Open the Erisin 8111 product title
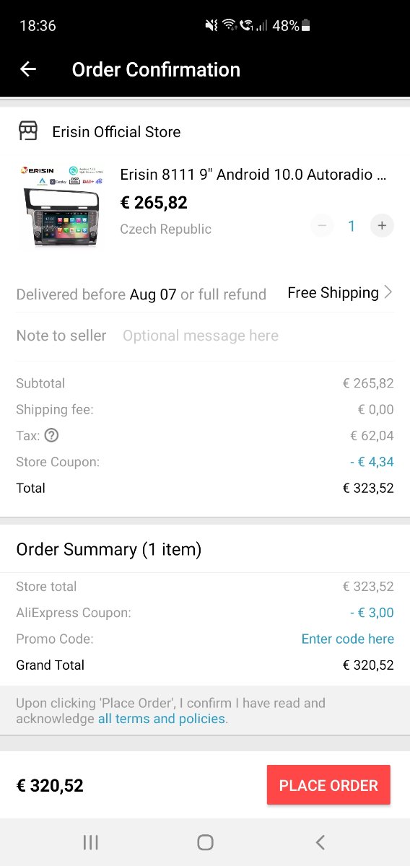This screenshot has height=866, width=410. (253, 175)
